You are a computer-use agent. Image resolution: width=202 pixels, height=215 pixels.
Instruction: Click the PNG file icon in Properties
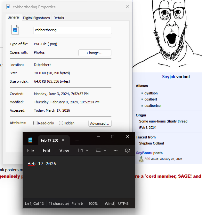click(15, 30)
